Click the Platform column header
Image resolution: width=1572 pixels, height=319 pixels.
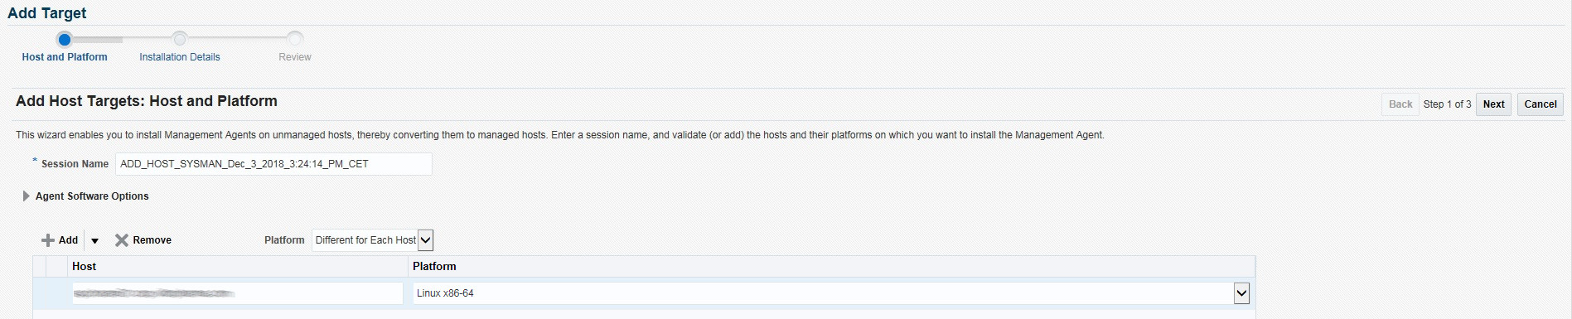point(832,267)
